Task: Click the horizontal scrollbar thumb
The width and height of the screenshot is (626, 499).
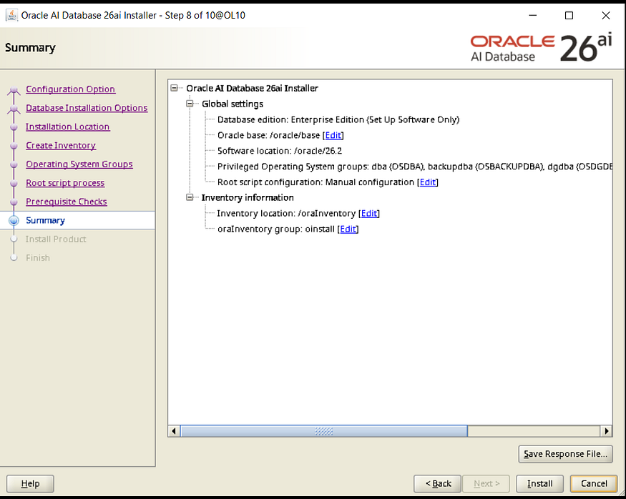Action: click(324, 431)
